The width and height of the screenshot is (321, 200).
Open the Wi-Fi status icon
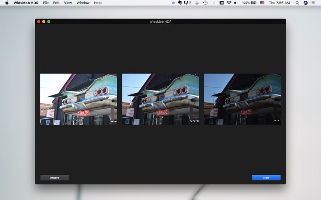229,3
